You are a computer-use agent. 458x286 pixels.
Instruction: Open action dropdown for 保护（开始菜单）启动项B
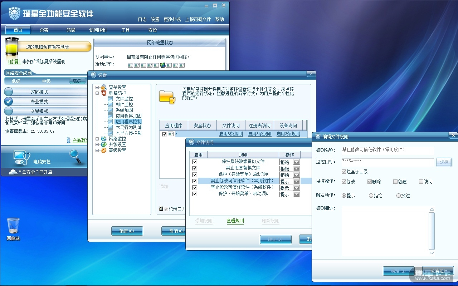(296, 175)
